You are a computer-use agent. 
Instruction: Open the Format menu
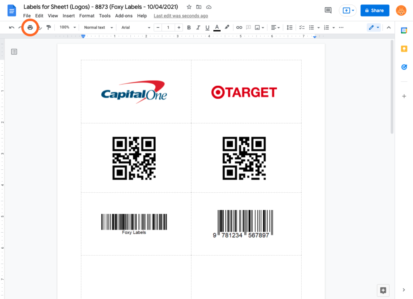coord(87,16)
